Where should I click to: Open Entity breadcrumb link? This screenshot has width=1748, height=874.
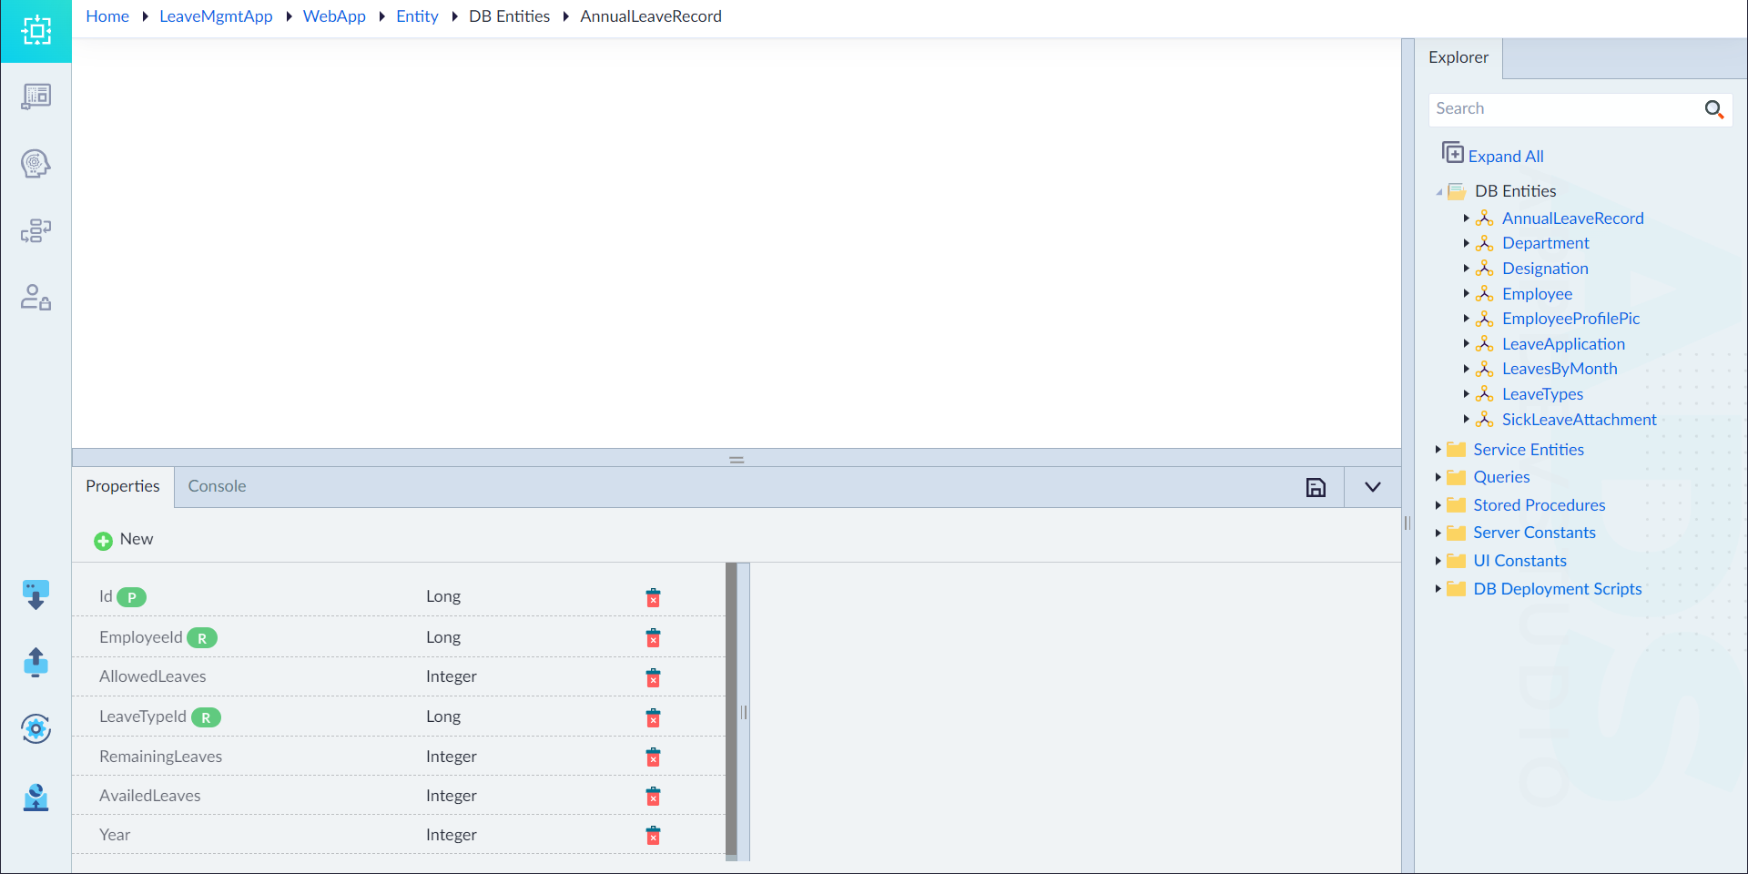tap(417, 16)
